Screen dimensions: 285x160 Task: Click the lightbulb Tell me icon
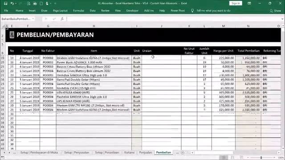(192, 11)
